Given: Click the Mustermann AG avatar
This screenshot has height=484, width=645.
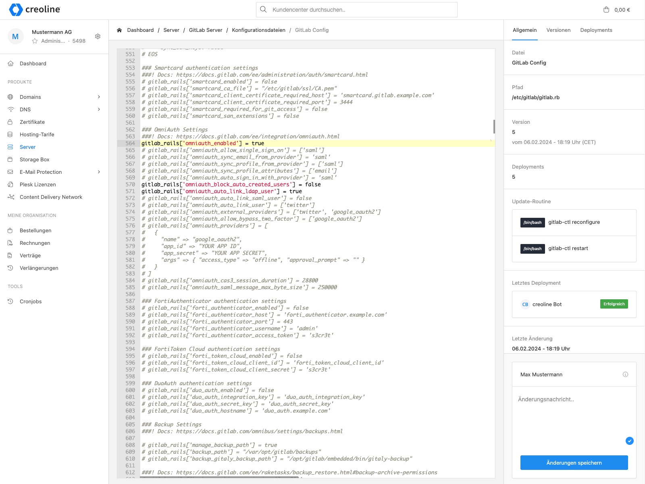Looking at the screenshot, I should tap(15, 36).
